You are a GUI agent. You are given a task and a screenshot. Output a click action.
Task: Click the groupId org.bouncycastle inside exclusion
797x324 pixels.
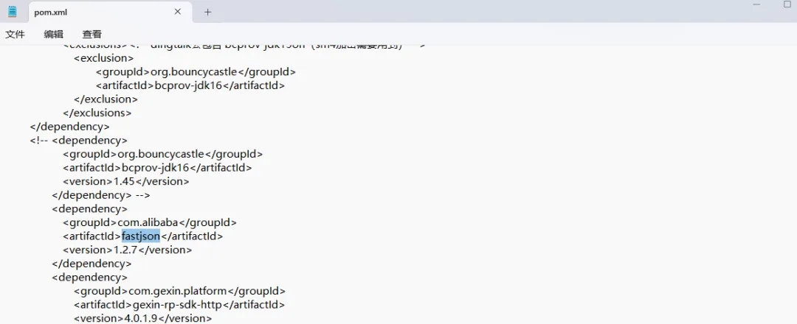(x=196, y=71)
